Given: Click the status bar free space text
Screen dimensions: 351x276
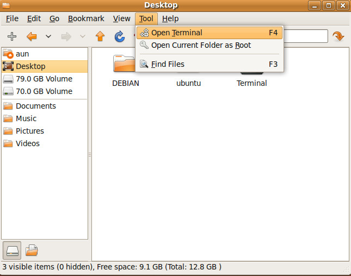Looking at the screenshot, I should (159, 267).
